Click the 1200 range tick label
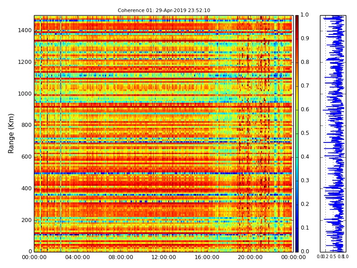The height and width of the screenshot is (268, 357). click(x=25, y=62)
